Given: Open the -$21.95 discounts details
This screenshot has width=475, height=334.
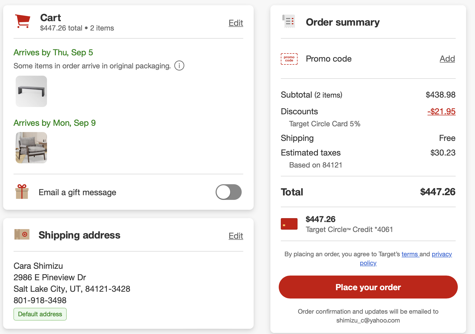Looking at the screenshot, I should (x=441, y=111).
